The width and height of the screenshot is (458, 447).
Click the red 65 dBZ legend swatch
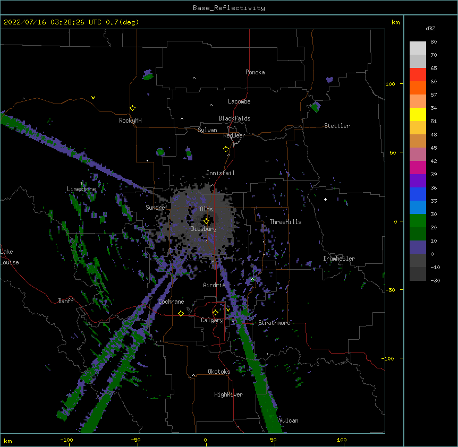pyautogui.click(x=418, y=75)
